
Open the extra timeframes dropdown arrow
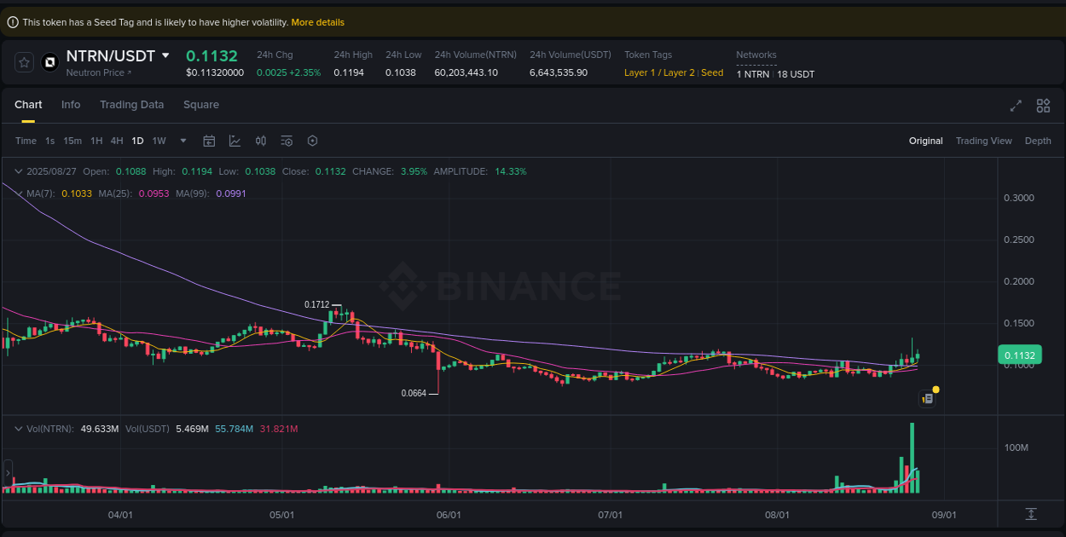pos(182,141)
